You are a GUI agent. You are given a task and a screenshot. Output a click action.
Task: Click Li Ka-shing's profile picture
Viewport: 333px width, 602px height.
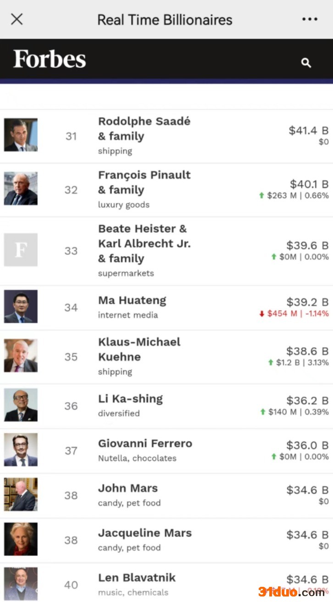click(x=21, y=405)
